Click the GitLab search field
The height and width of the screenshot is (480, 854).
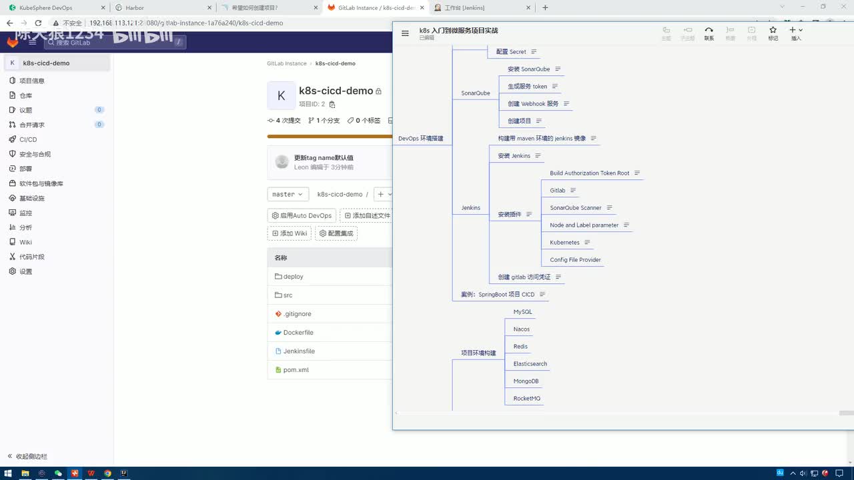tap(114, 42)
